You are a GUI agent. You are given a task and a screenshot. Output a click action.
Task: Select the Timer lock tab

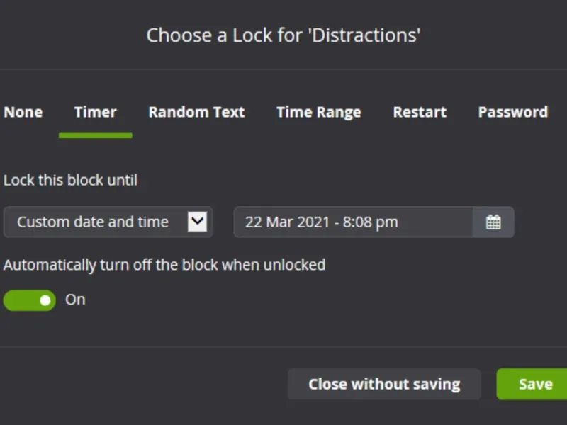(x=96, y=112)
